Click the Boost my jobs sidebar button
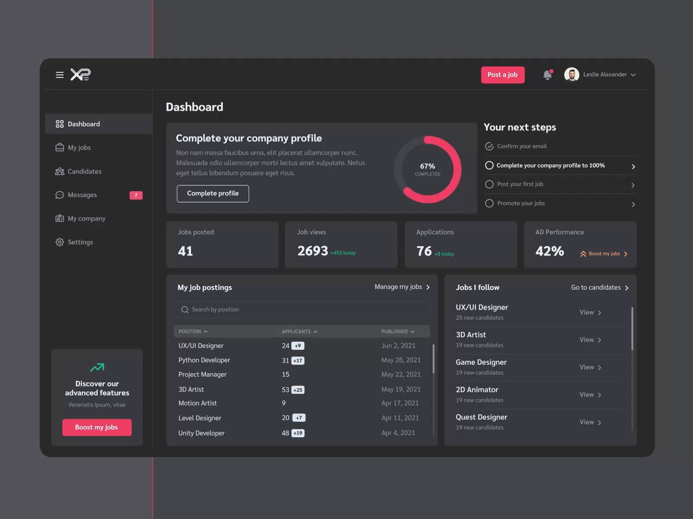This screenshot has width=693, height=519. tap(97, 427)
